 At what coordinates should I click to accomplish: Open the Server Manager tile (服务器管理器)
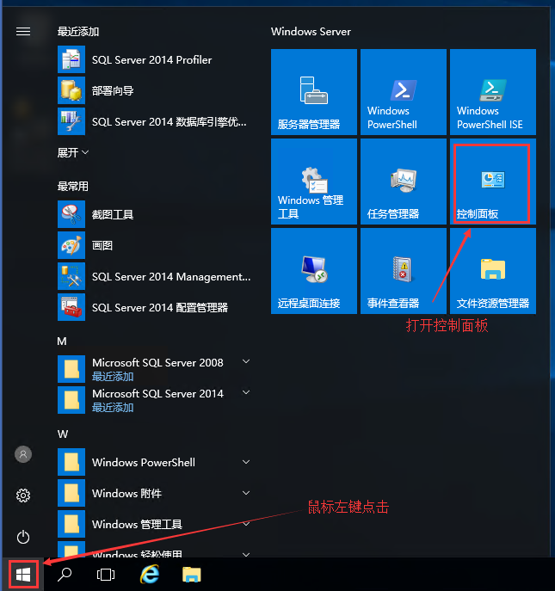314,91
